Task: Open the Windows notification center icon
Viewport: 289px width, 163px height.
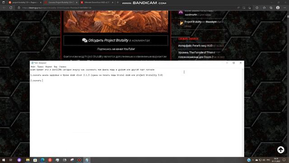Action: click(284, 160)
